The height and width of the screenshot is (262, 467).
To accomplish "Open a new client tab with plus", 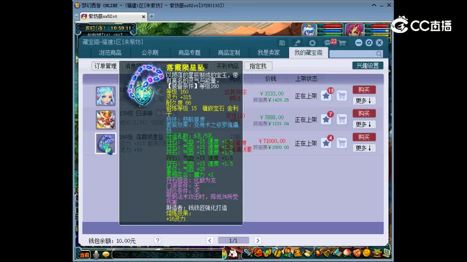I will coord(152,16).
